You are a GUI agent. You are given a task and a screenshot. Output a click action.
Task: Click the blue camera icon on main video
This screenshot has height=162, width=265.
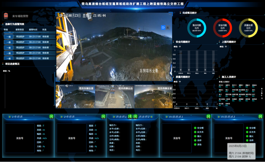163,27
